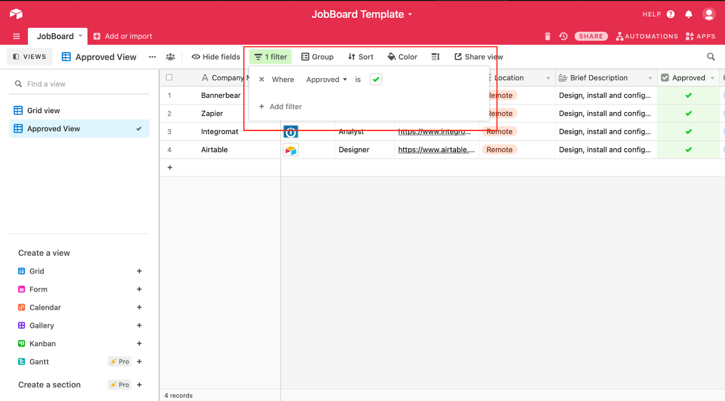Click the Airtable logo icon
The width and height of the screenshot is (725, 401).
[x=16, y=14]
